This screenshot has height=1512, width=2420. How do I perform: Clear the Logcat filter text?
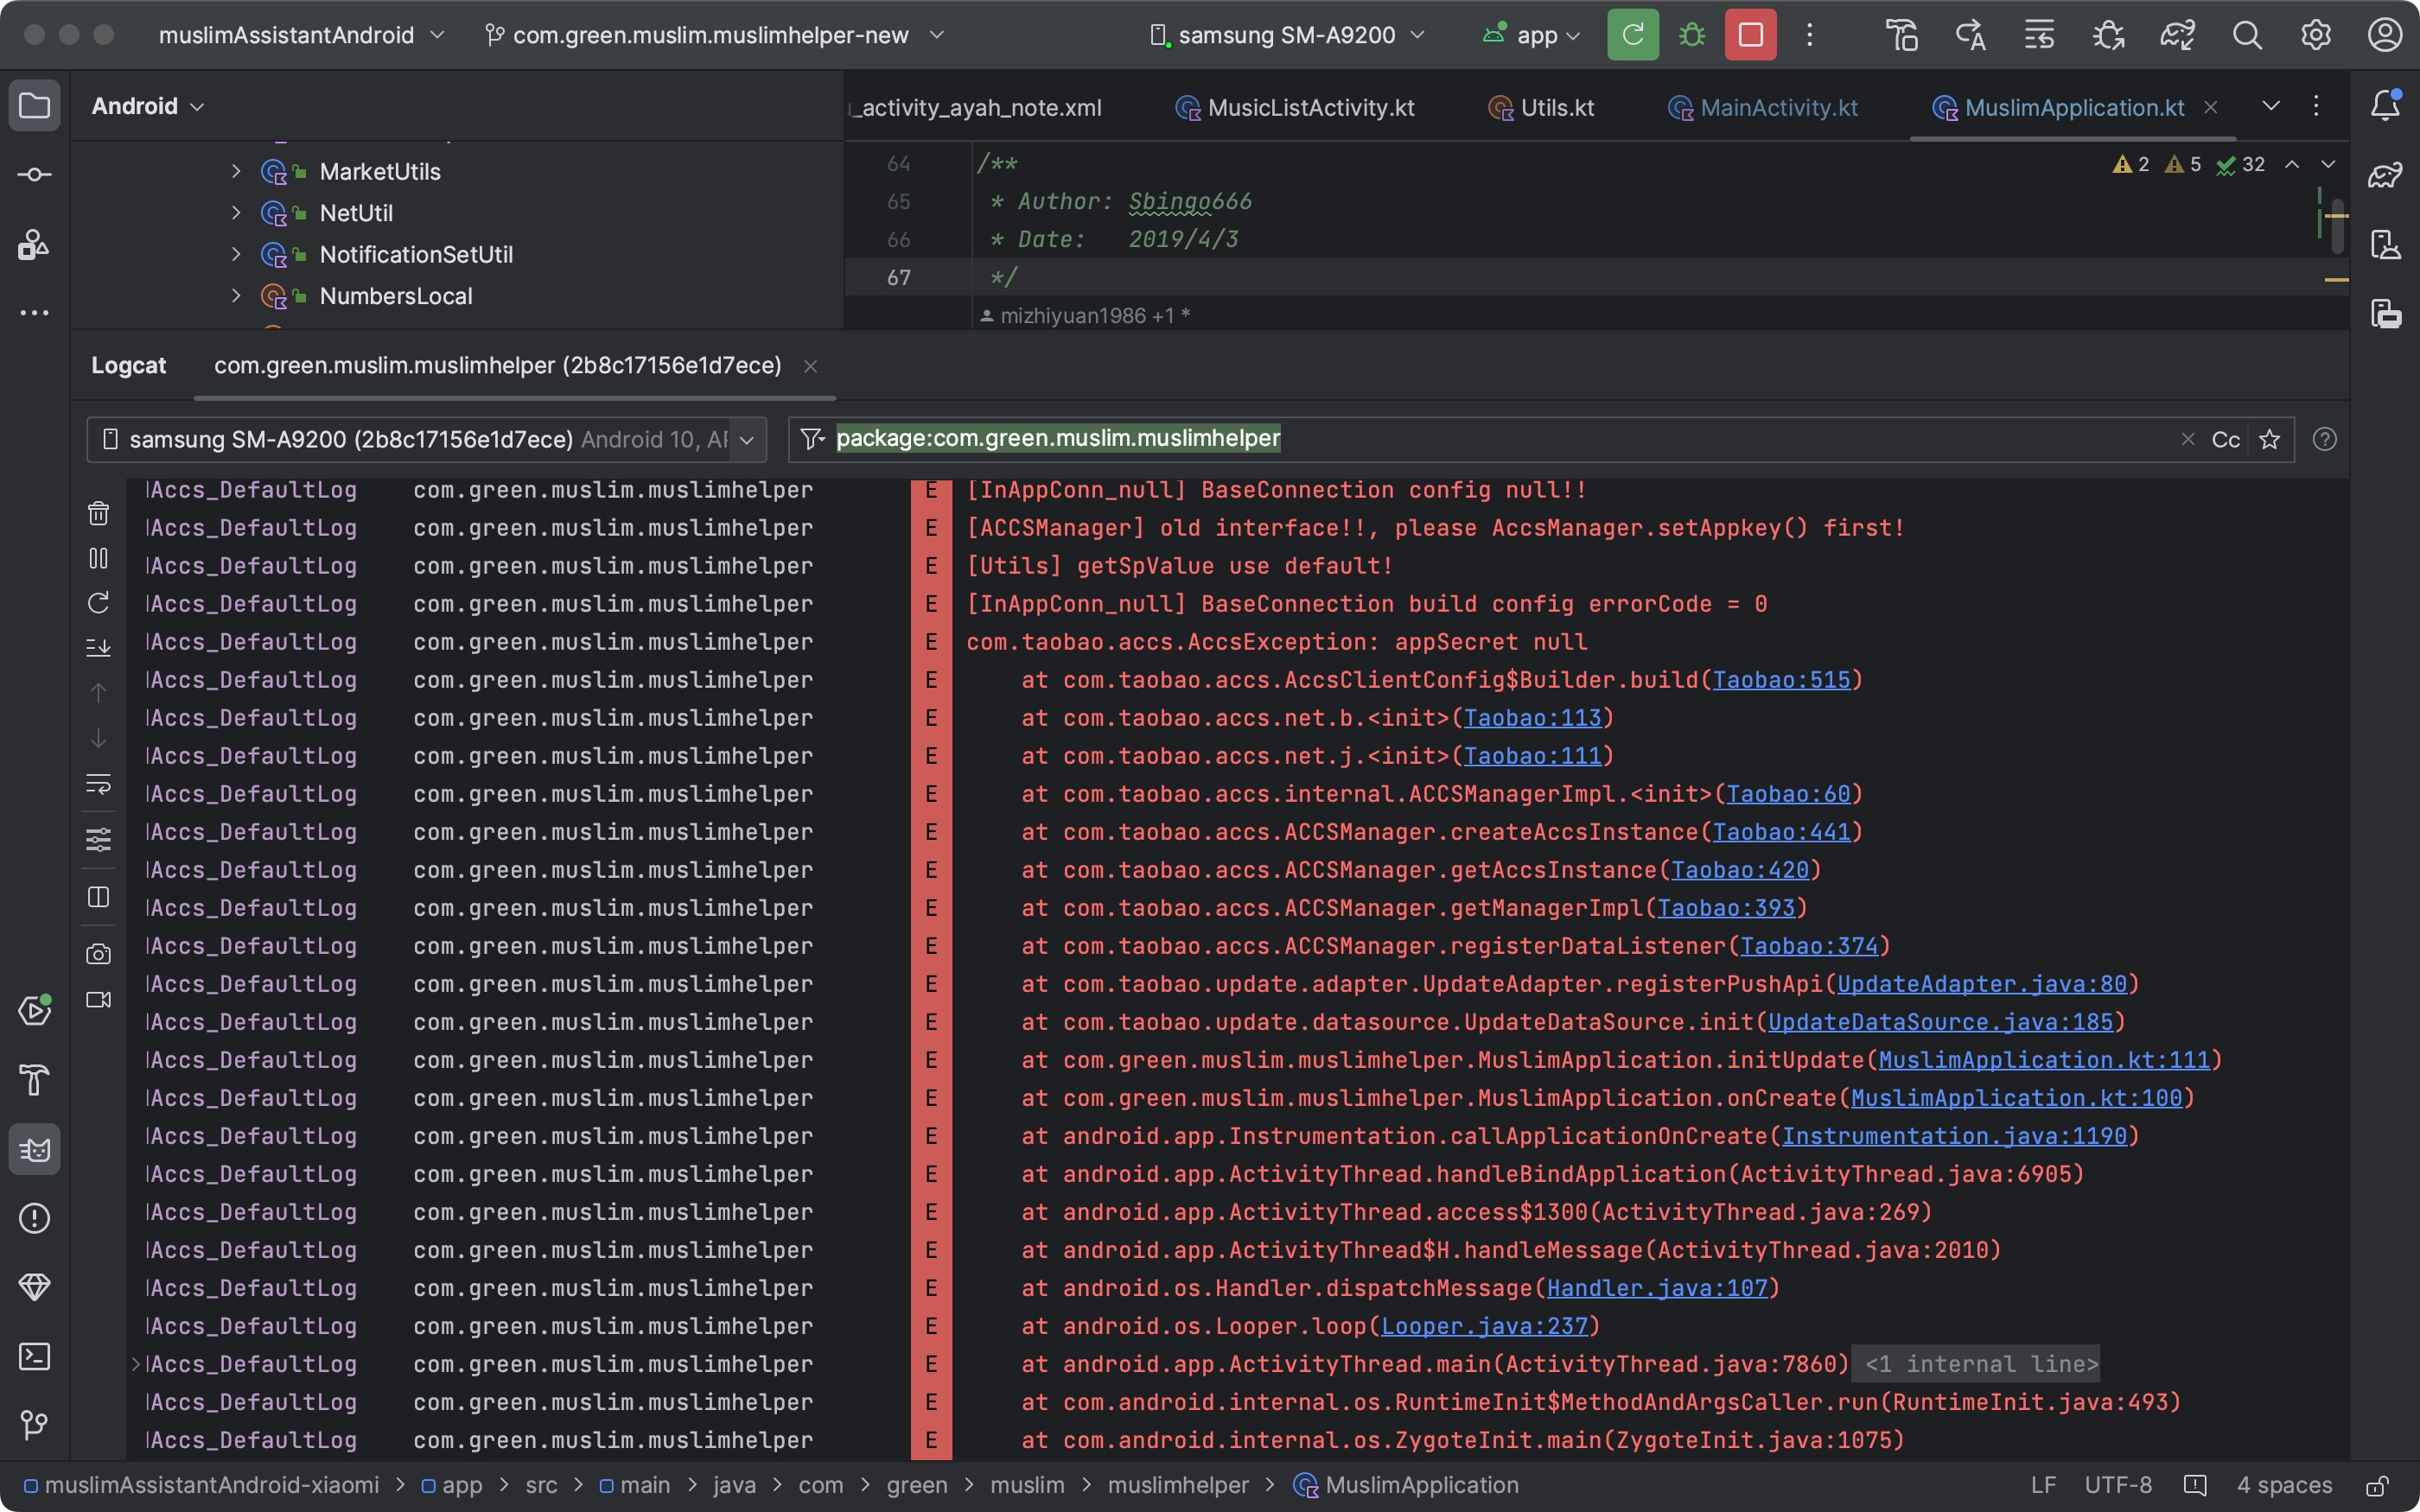pos(2188,440)
